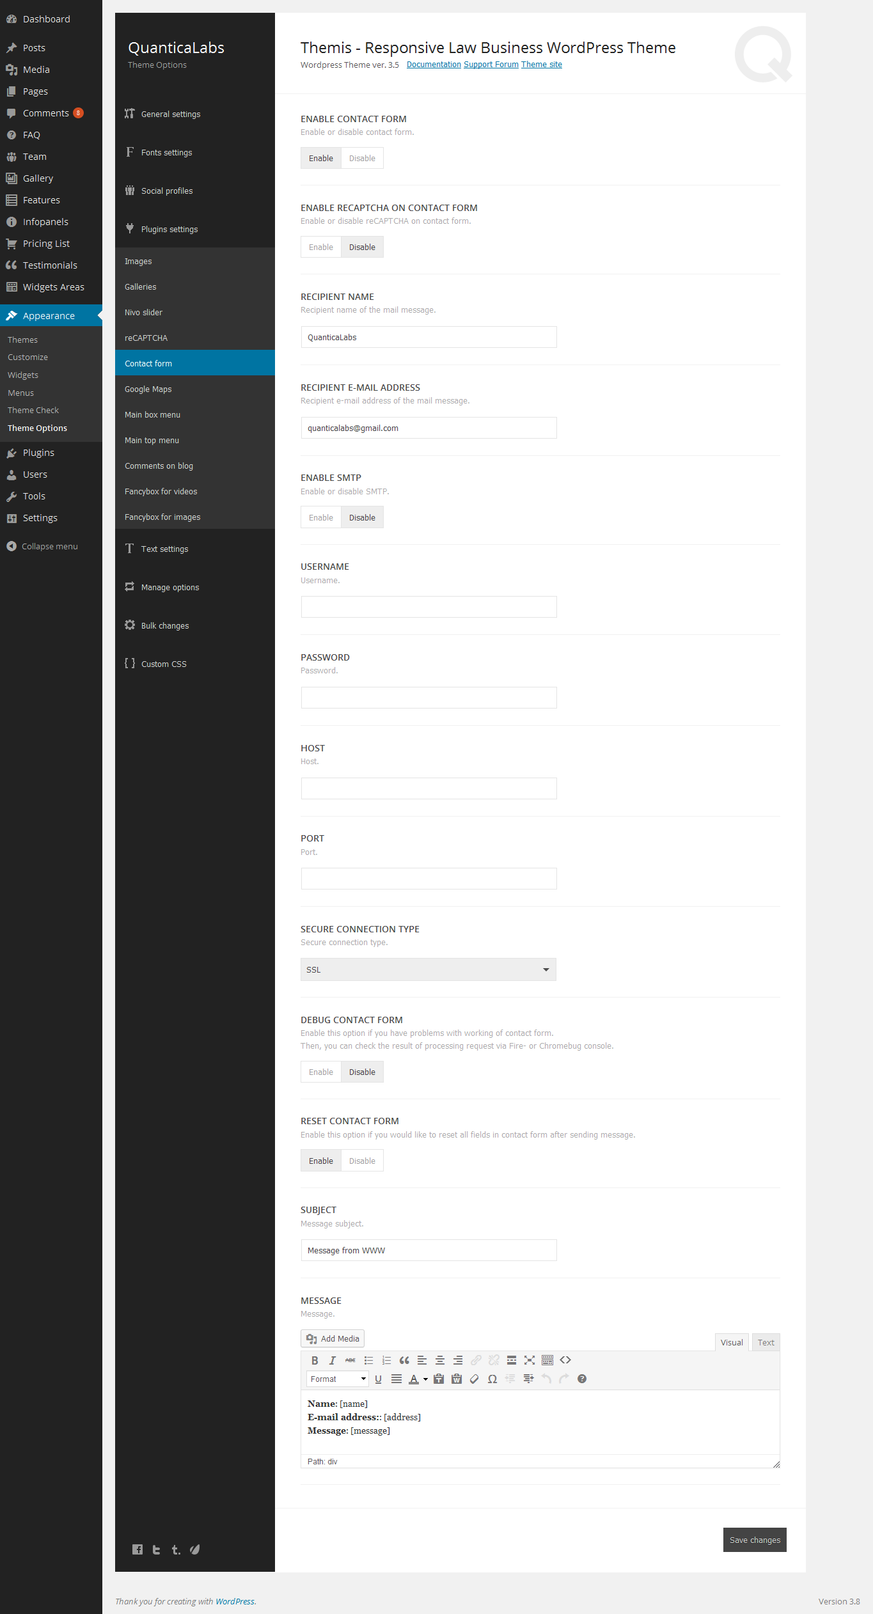Switch editor to Visual tab
The image size is (873, 1614).
pos(732,1342)
